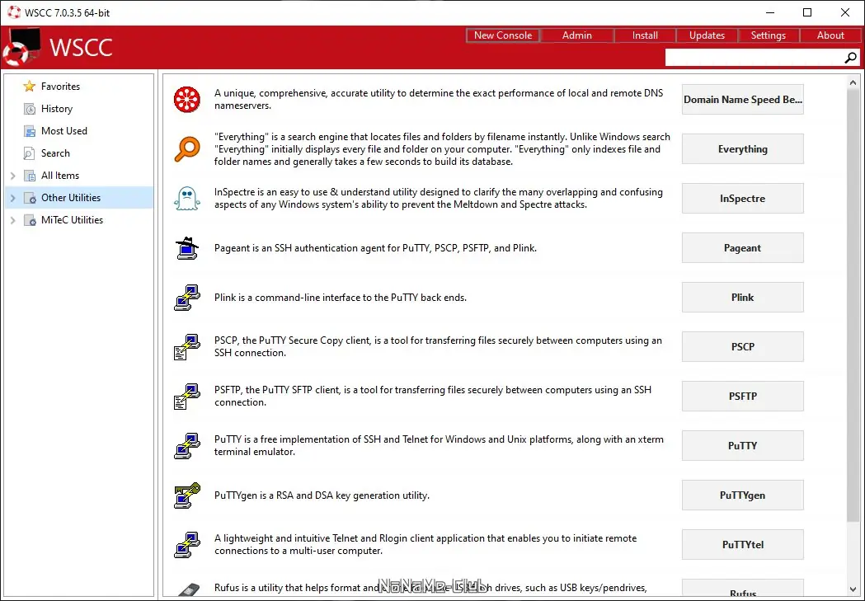Click the search magnifier icon in header
The height and width of the screenshot is (601, 865).
pos(851,58)
